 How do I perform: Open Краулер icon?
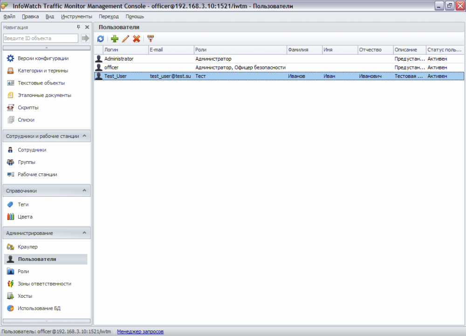click(10, 247)
